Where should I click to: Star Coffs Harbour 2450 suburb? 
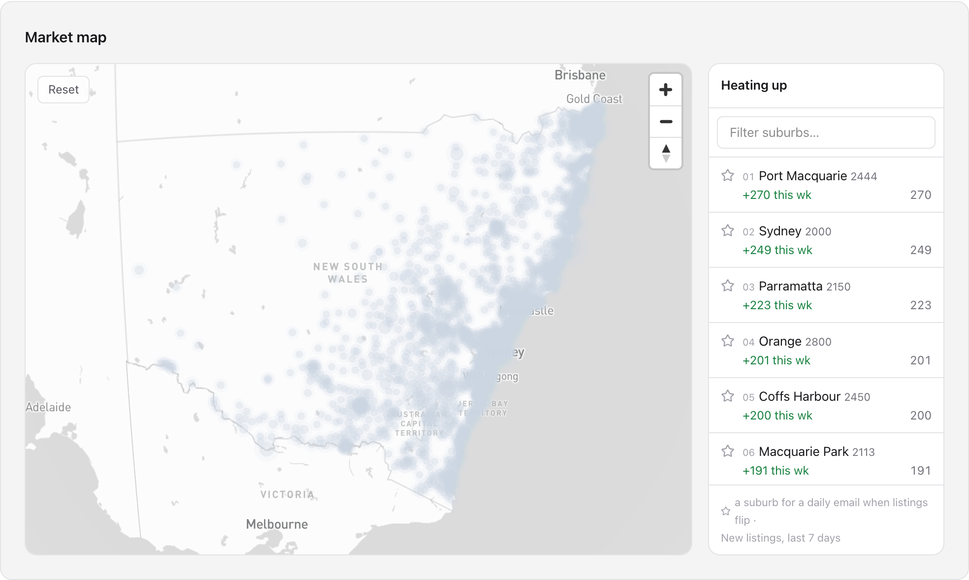[728, 396]
